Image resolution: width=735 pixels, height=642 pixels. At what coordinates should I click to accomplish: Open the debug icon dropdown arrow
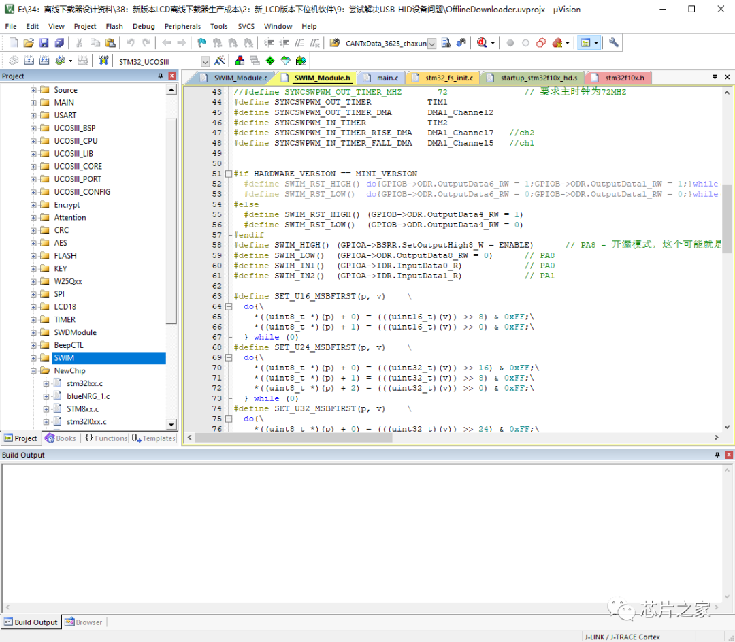coord(493,43)
